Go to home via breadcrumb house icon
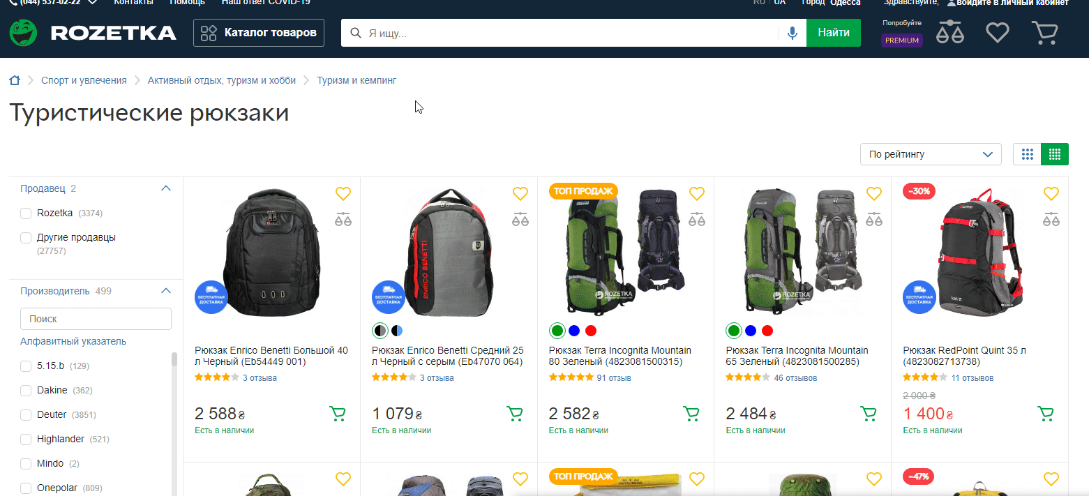 15,80
